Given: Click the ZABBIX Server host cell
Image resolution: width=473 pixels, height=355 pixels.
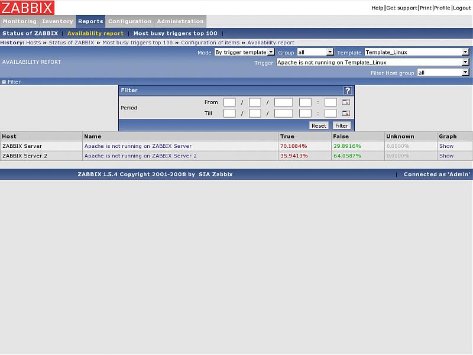Looking at the screenshot, I should click(x=41, y=146).
